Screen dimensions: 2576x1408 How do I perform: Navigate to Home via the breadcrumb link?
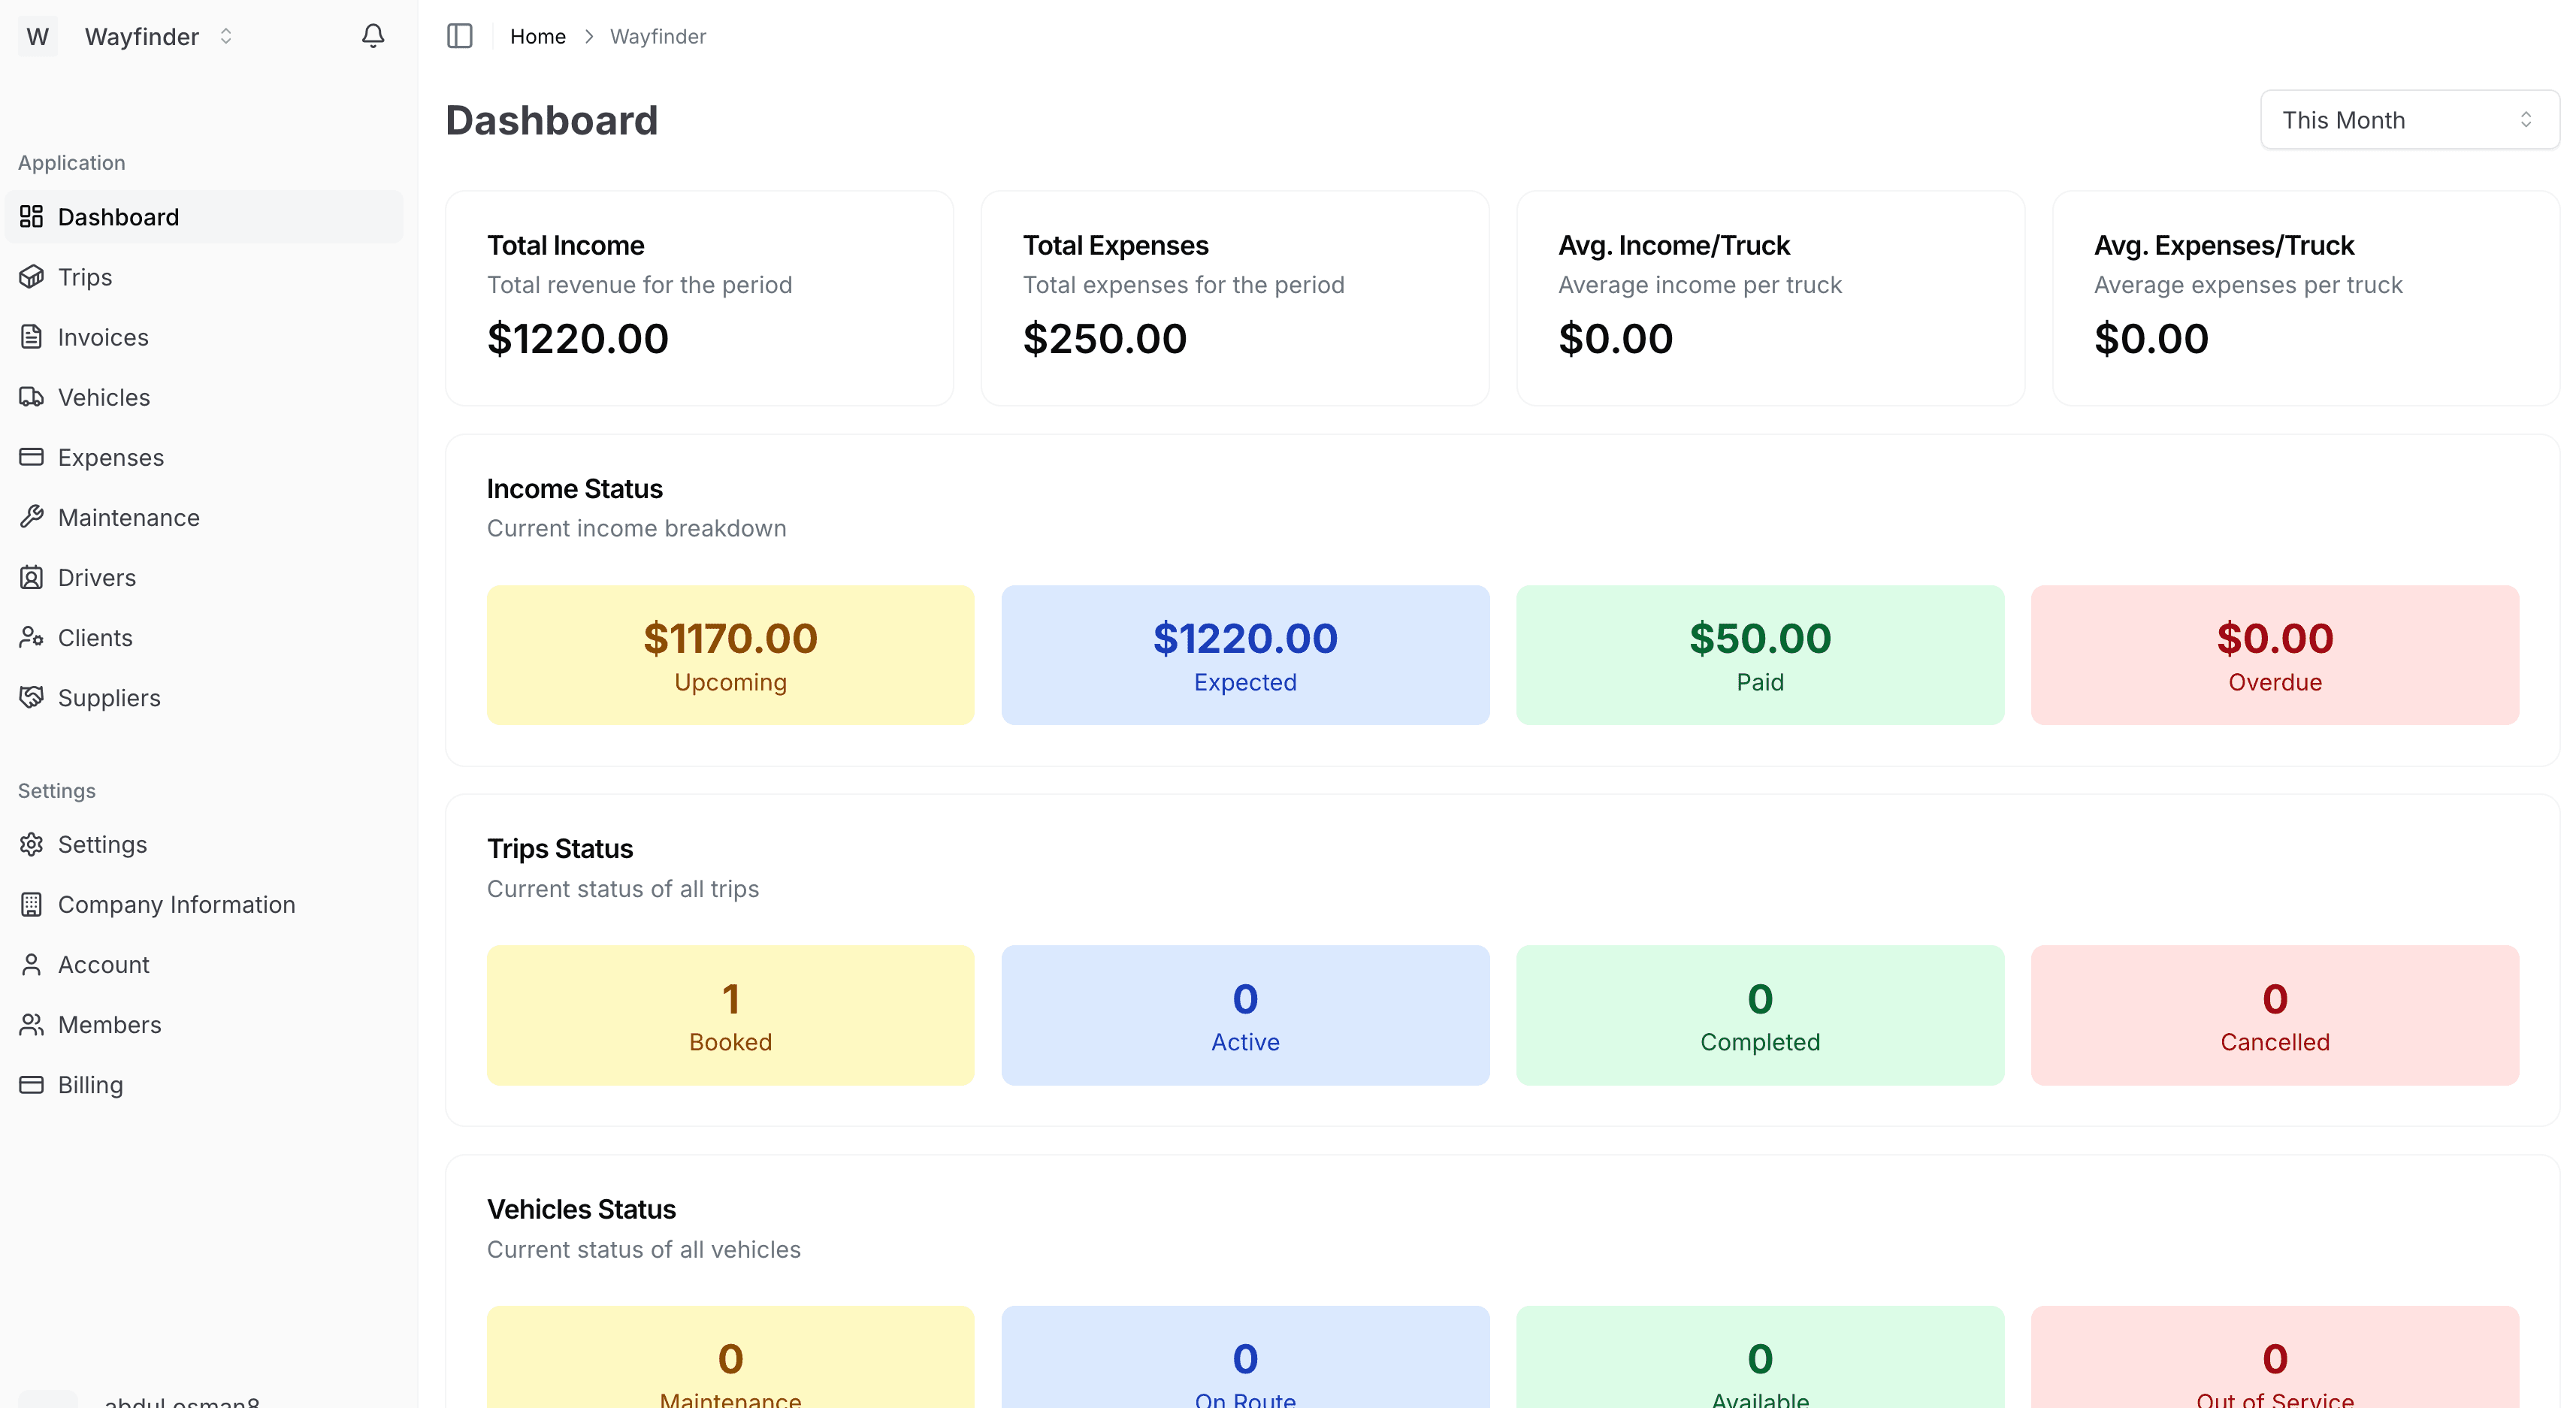point(538,36)
